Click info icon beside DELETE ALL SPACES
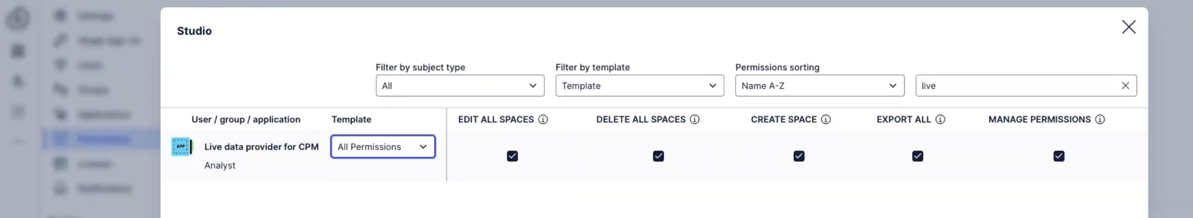The image size is (1193, 218). click(x=694, y=119)
